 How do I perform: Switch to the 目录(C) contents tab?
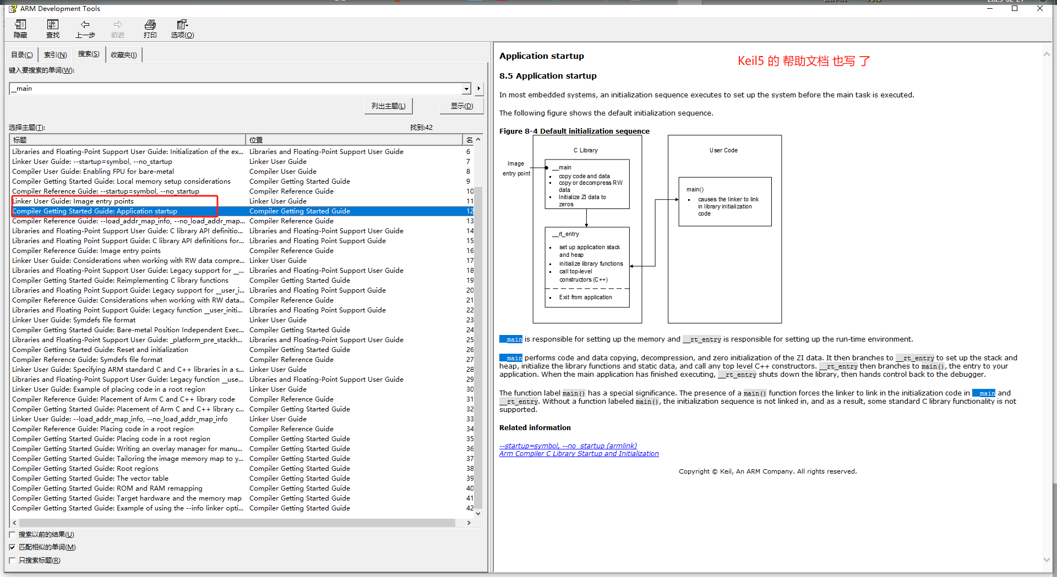22,54
